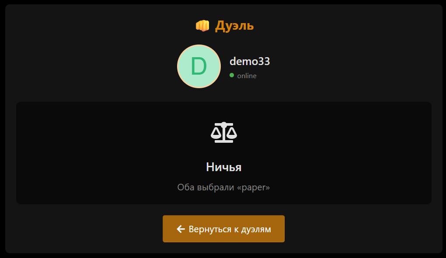Click the orange border of demo33's avatar

tap(199, 45)
